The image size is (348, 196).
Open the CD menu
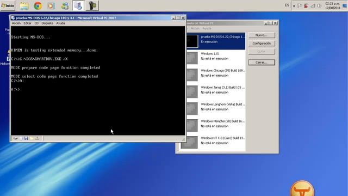pos(36,23)
